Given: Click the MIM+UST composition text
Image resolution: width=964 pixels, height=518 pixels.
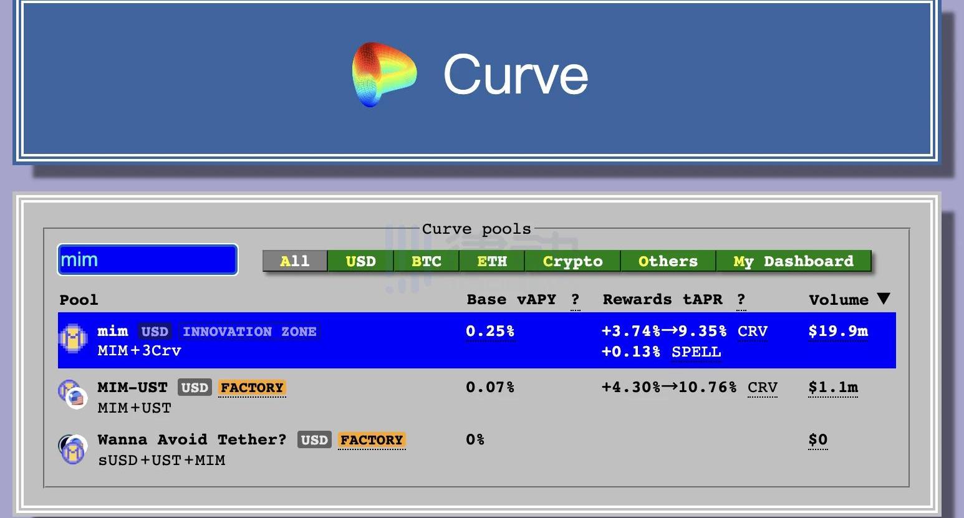Looking at the screenshot, I should (134, 408).
